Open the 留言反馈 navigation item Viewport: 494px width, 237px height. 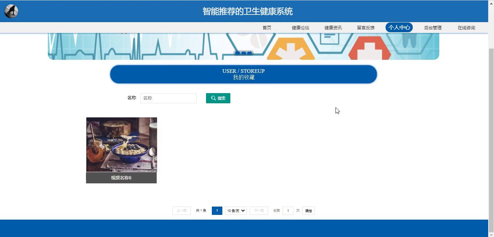click(x=366, y=28)
